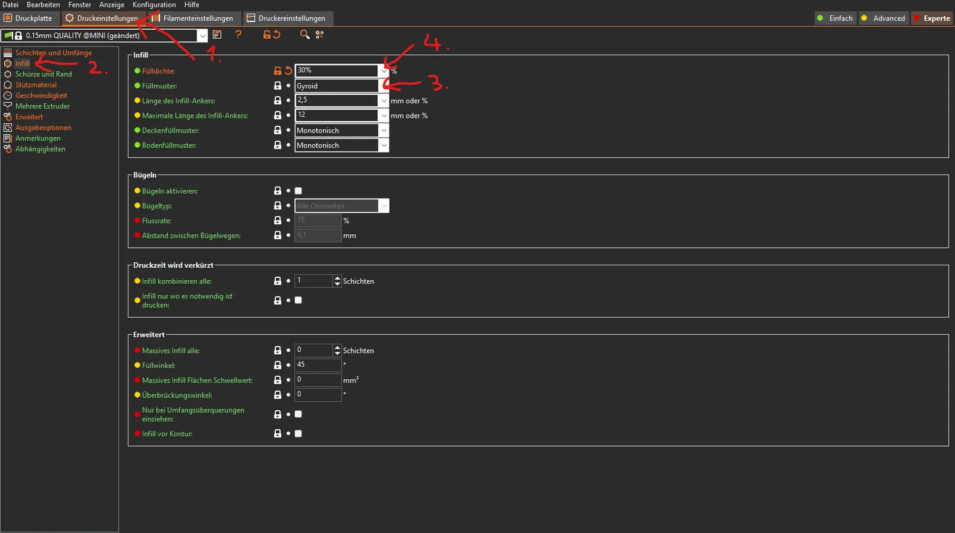Screen dimensions: 955x533
Task: Open Ausgabeoptionen settings page
Action: coord(43,128)
